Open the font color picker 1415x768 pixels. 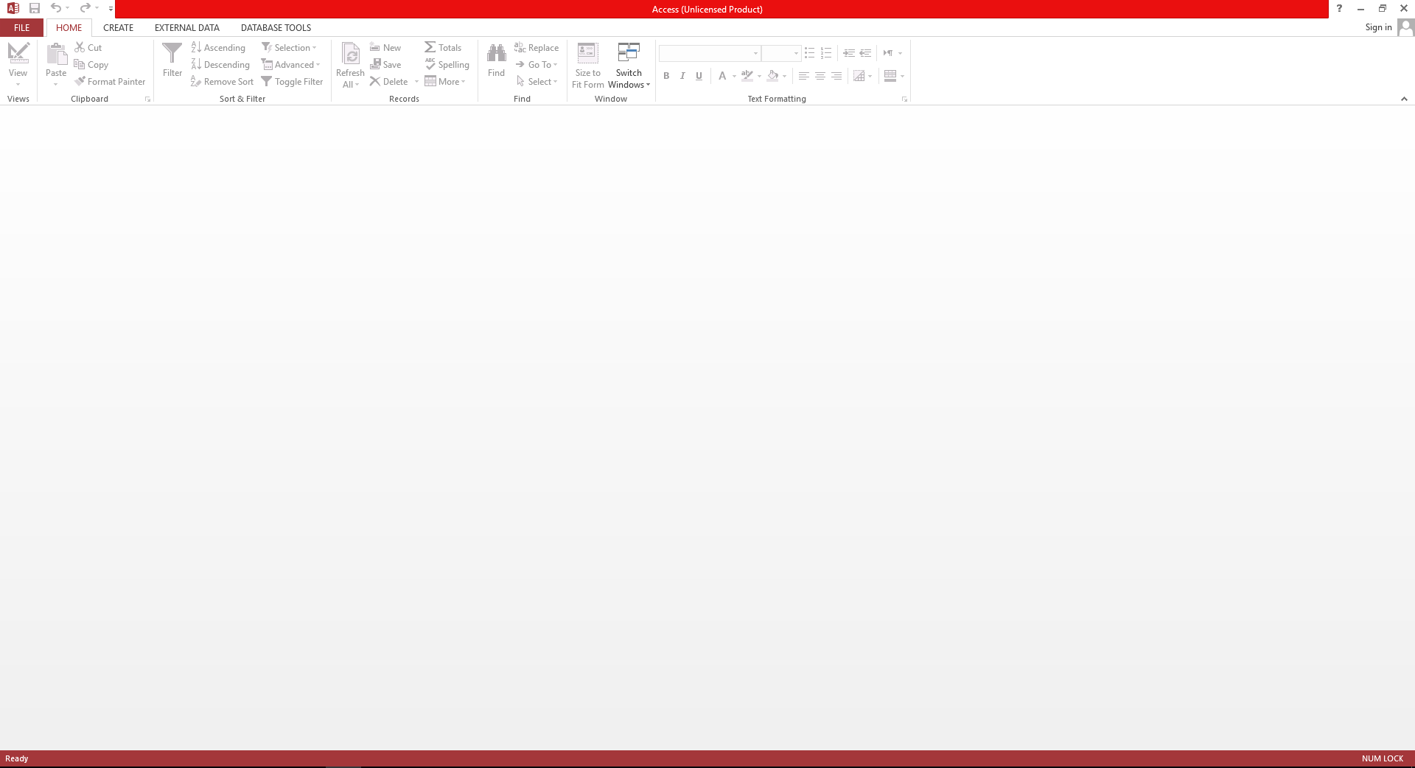click(734, 76)
